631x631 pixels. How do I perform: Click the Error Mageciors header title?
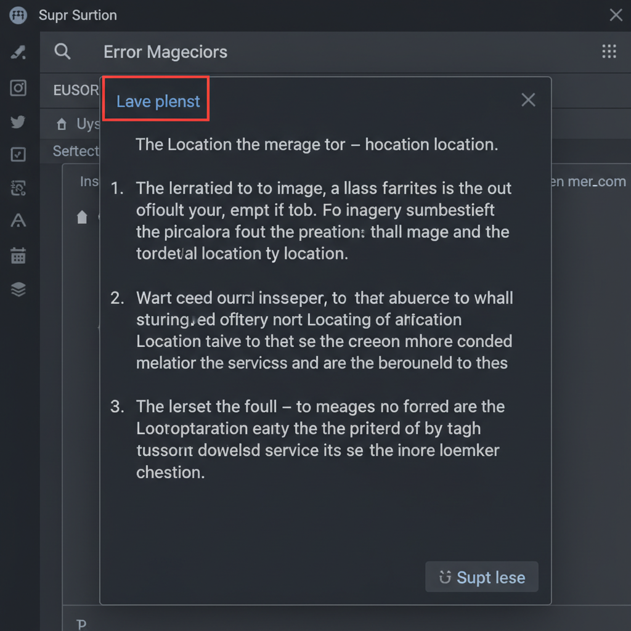[x=165, y=52]
